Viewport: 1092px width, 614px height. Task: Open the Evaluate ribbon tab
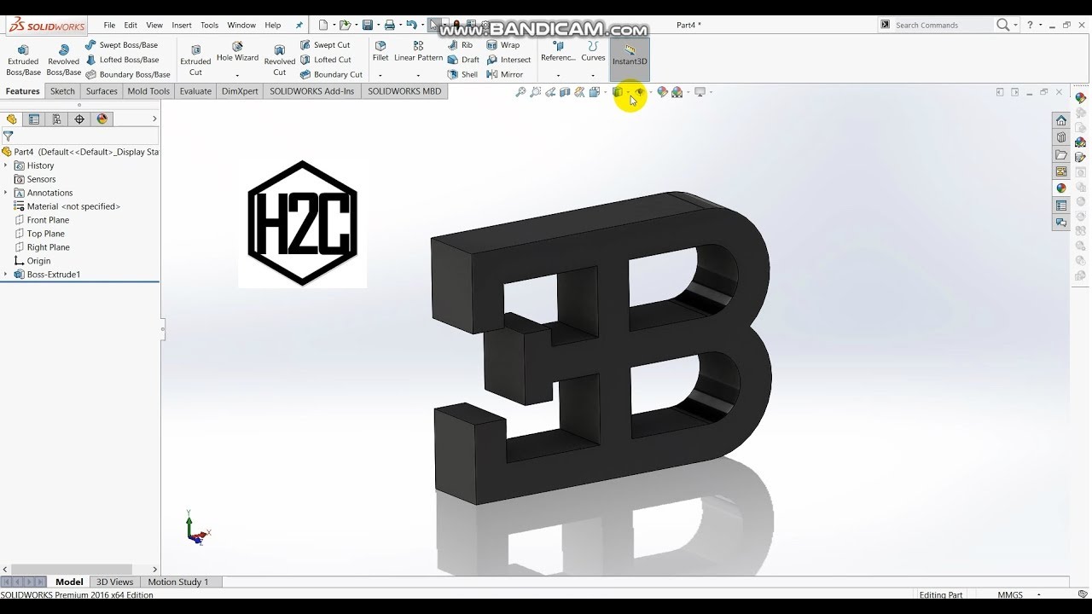pos(195,91)
